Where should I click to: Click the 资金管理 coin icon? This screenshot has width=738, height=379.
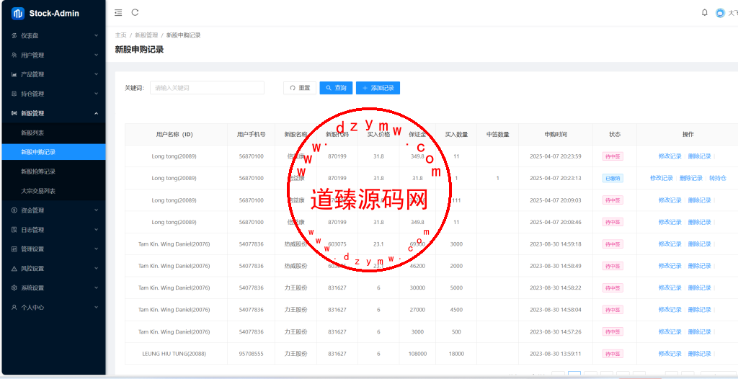(14, 210)
